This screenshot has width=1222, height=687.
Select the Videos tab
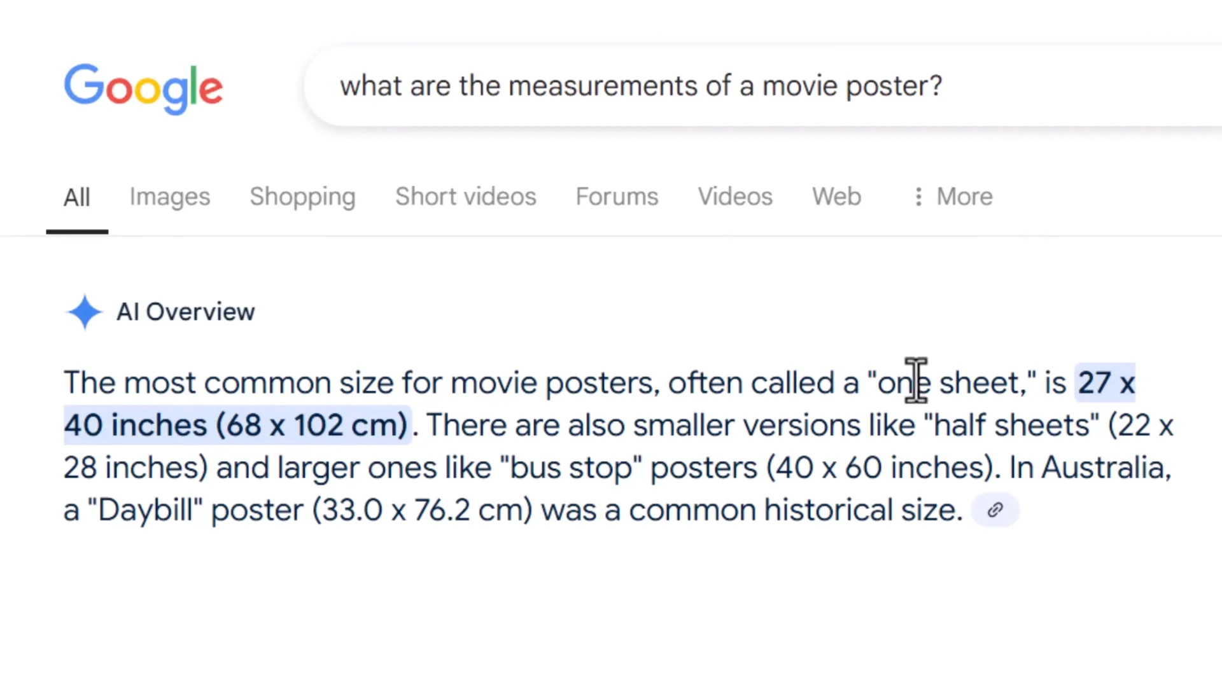tap(734, 197)
